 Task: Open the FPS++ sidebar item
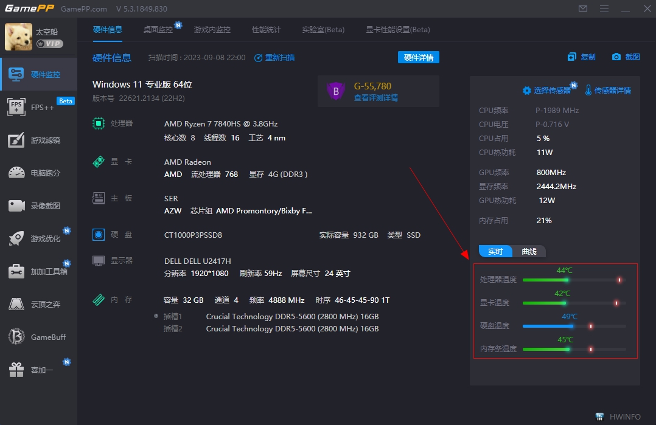(38, 108)
